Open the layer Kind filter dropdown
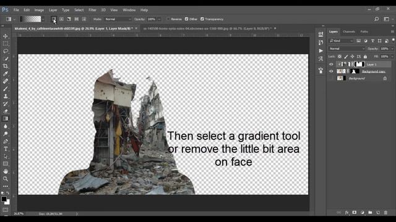Viewport: 396px width, 222px height. tap(341, 41)
